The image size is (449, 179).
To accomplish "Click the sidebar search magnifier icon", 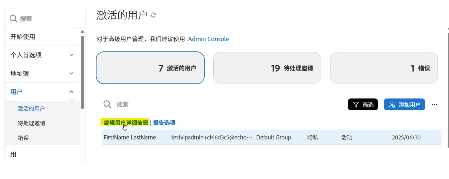I will tap(13, 19).
